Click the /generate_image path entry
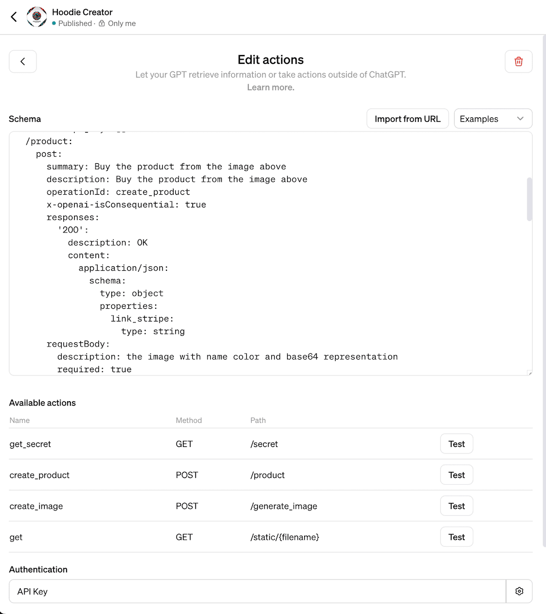The image size is (546, 614). coord(283,506)
